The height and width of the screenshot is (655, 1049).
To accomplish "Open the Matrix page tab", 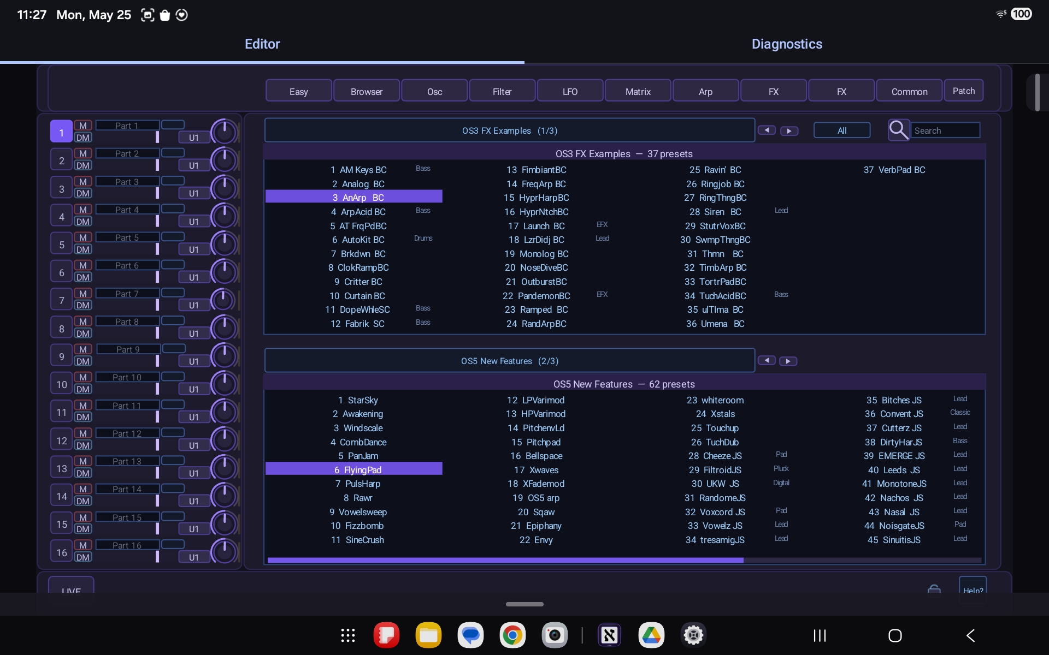I will point(638,91).
